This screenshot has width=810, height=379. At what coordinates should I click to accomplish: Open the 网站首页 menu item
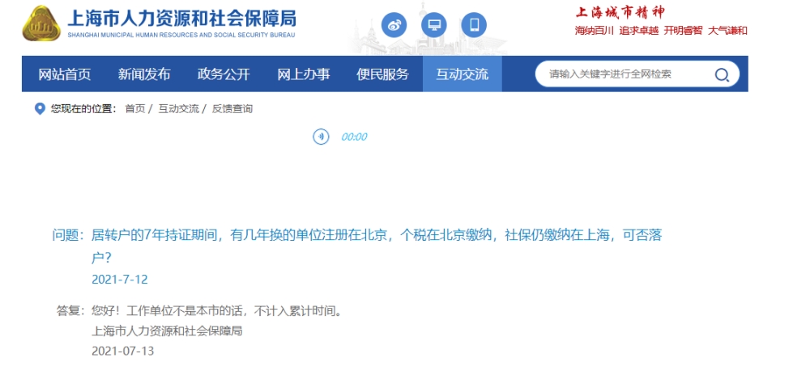point(65,74)
